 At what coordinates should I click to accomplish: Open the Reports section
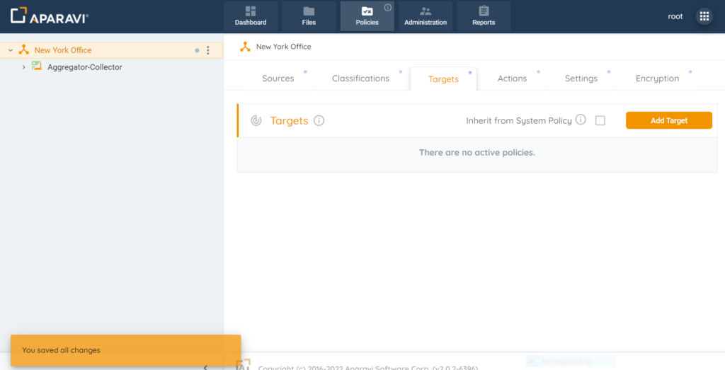pos(484,16)
